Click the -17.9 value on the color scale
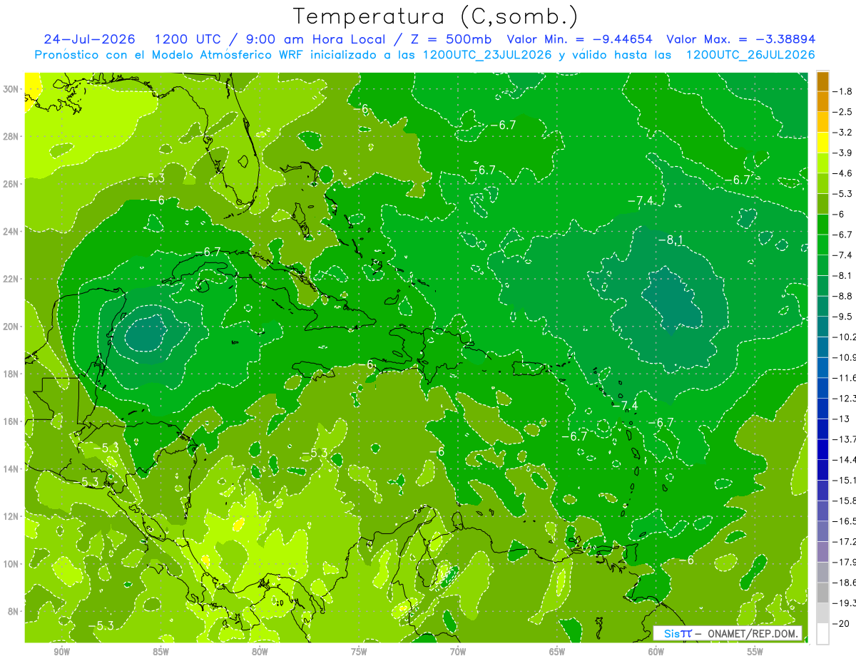This screenshot has width=856, height=661. tap(845, 562)
